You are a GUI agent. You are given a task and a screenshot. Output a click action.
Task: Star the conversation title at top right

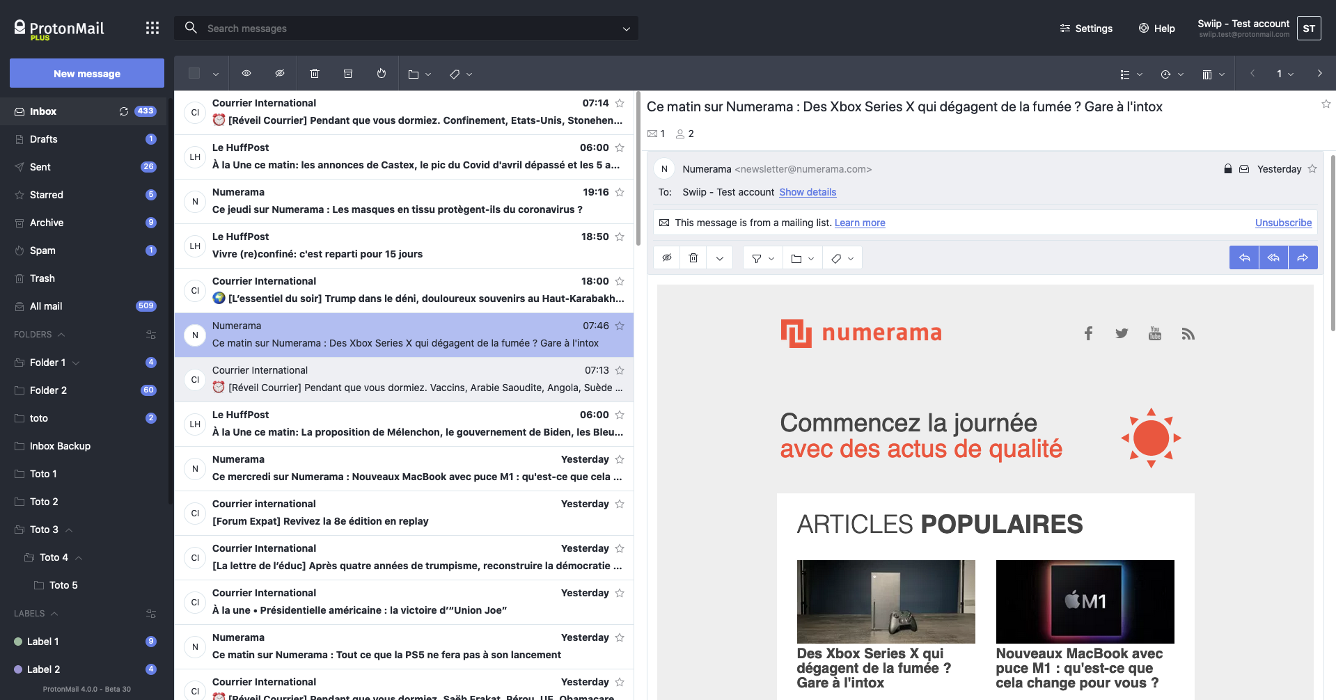click(1326, 104)
